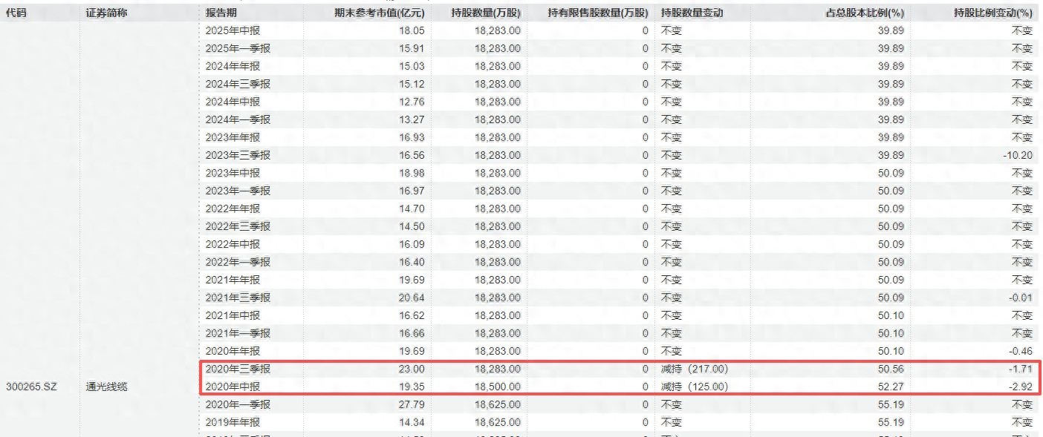Click 减持 (125.00) change cell
Screen dimensions: 1043x437
pos(695,387)
